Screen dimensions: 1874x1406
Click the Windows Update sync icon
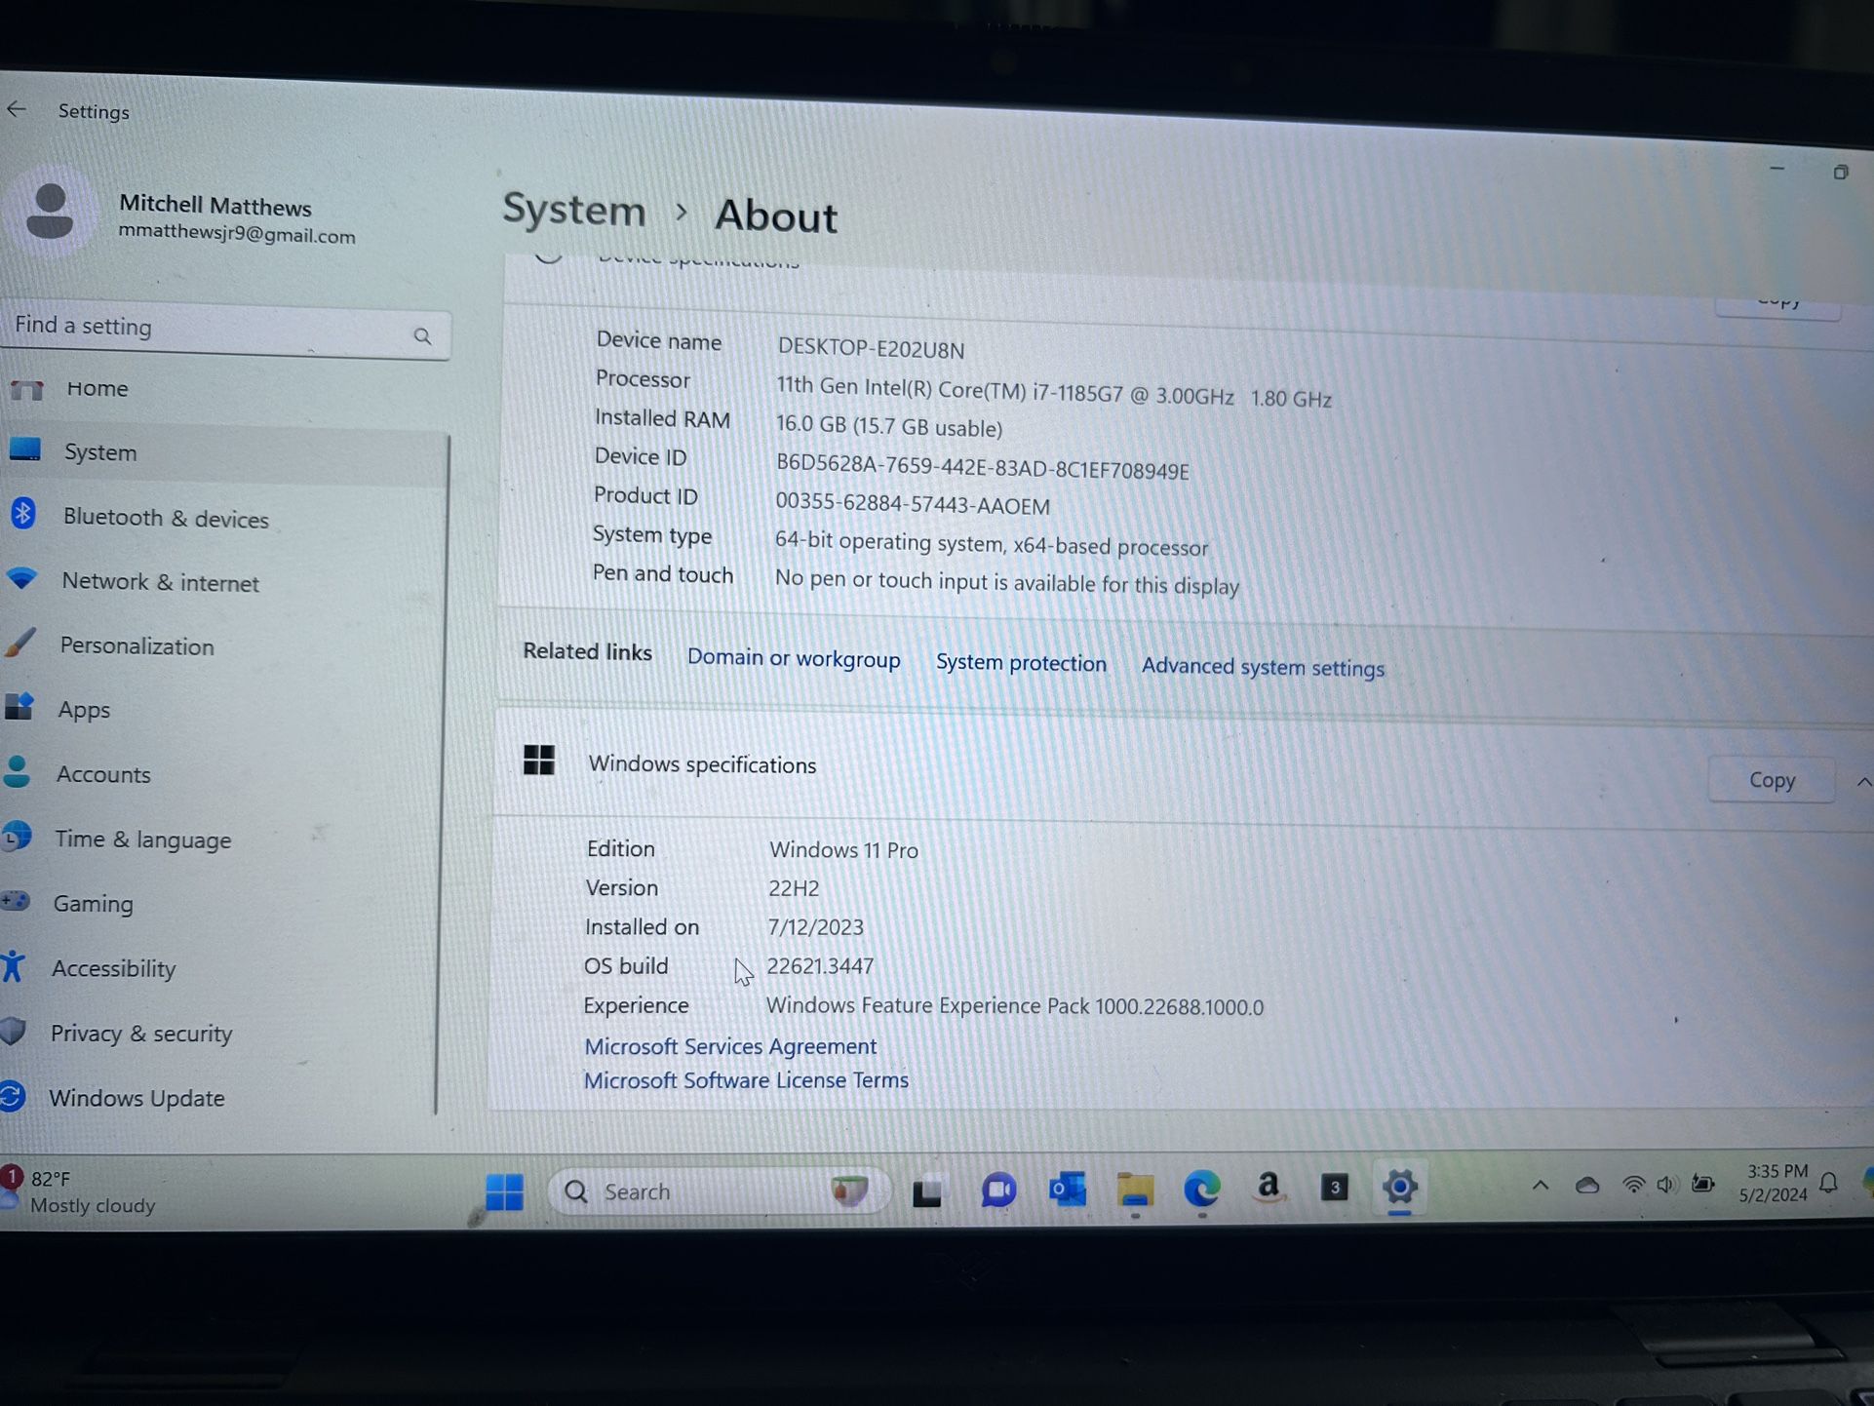tap(12, 1096)
